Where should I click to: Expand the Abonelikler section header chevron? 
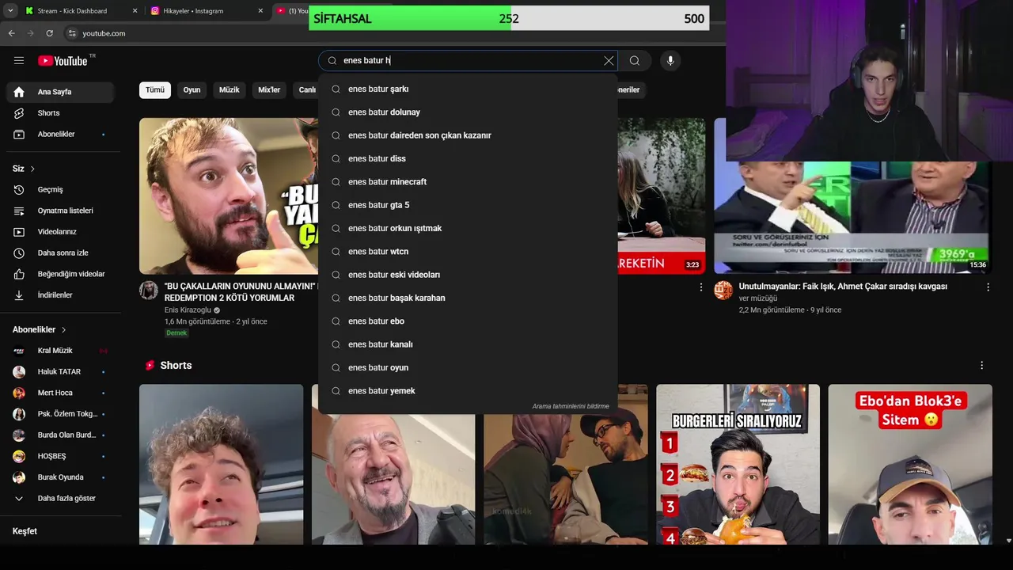[x=64, y=329]
